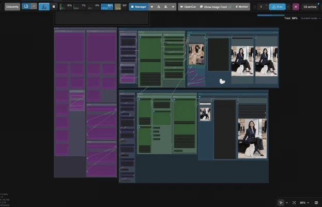Click the first hierarchy icon after the star
Screen dimensions: 322x207
pyautogui.click(x=159, y=7)
